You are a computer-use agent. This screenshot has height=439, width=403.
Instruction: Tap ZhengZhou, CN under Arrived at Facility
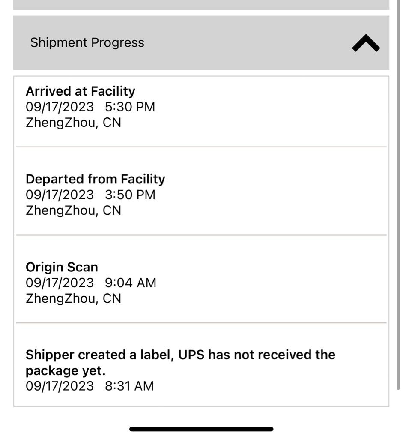pyautogui.click(x=73, y=123)
